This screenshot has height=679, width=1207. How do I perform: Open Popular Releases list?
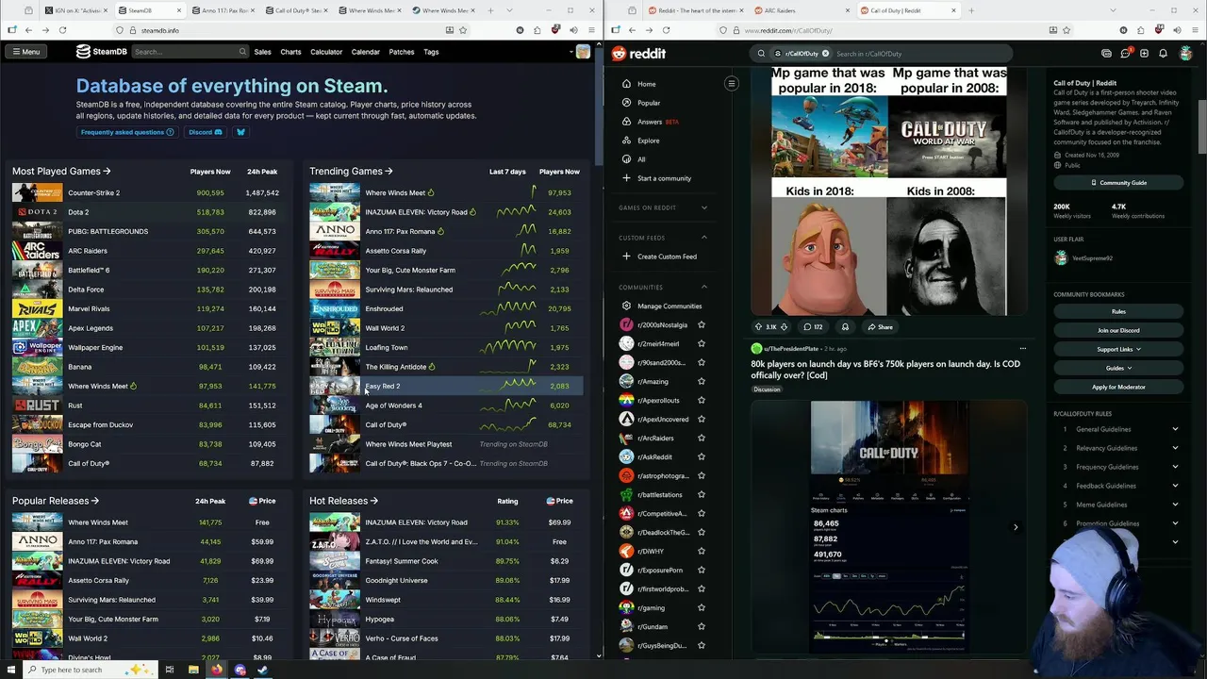tap(56, 501)
